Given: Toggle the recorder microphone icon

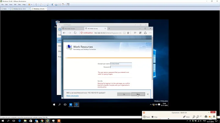Looking at the screenshot, I should pyautogui.click(x=214, y=117).
